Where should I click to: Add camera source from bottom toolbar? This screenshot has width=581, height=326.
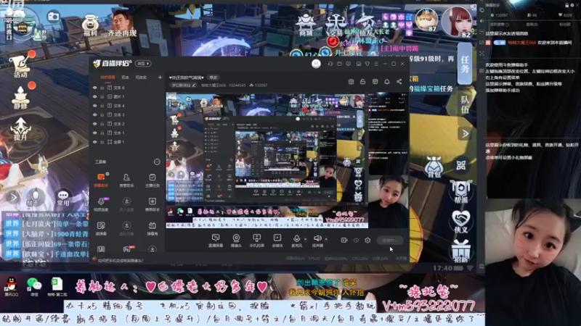[x=236, y=241]
